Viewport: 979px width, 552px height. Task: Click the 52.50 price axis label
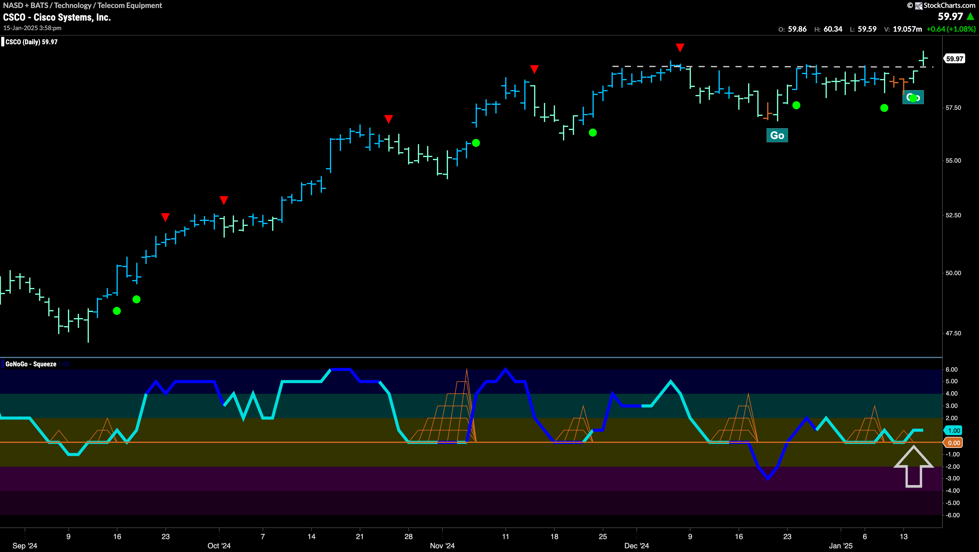(x=953, y=215)
